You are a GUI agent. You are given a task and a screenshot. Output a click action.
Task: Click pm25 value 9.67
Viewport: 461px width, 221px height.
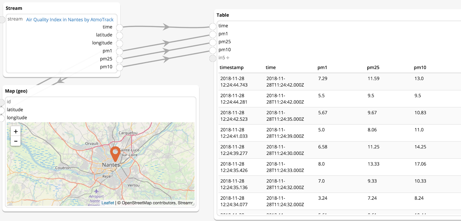[x=372, y=113]
